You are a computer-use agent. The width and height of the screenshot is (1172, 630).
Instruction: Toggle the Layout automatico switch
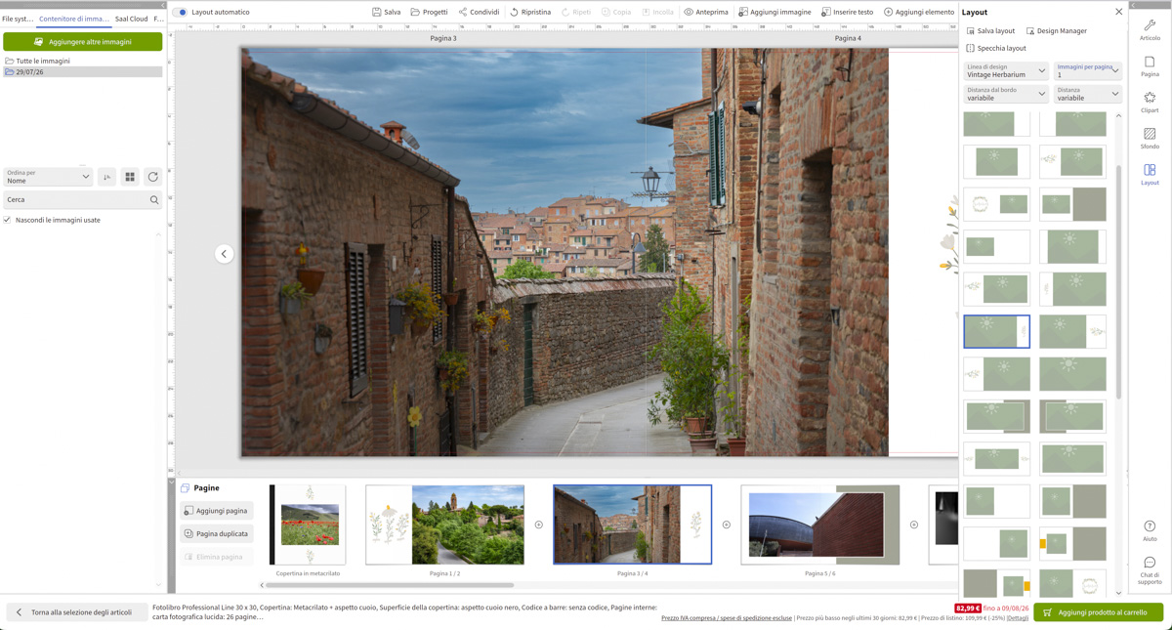click(x=180, y=12)
